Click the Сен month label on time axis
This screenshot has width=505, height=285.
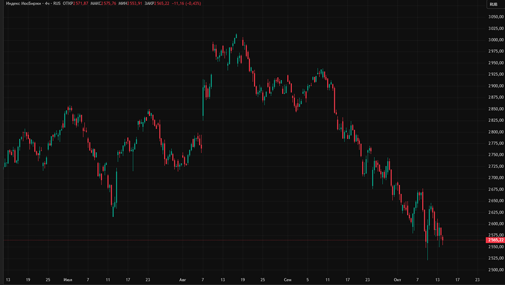pos(288,280)
